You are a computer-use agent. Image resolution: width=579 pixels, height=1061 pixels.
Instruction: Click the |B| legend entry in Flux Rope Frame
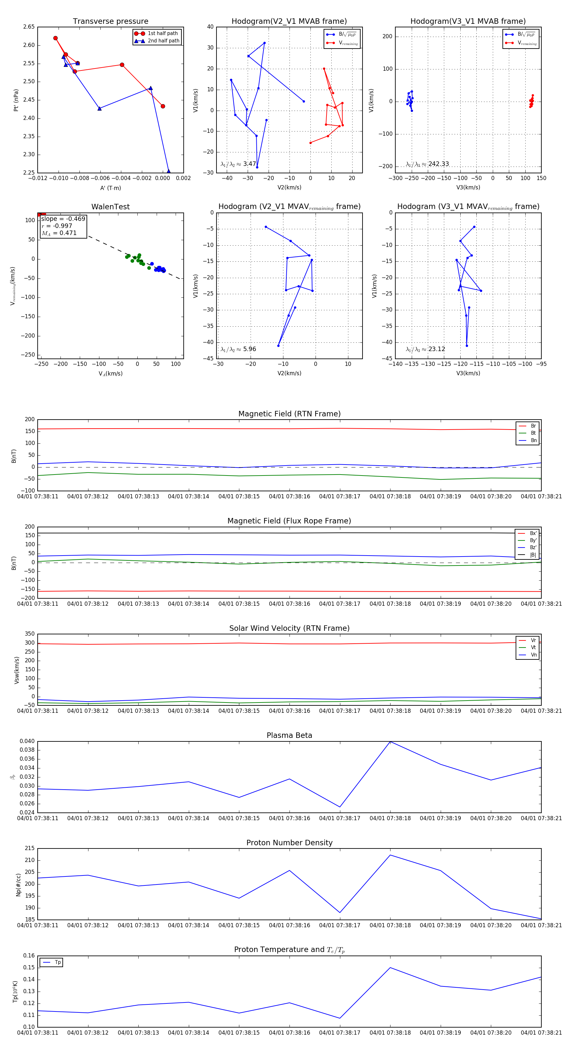coord(527,555)
